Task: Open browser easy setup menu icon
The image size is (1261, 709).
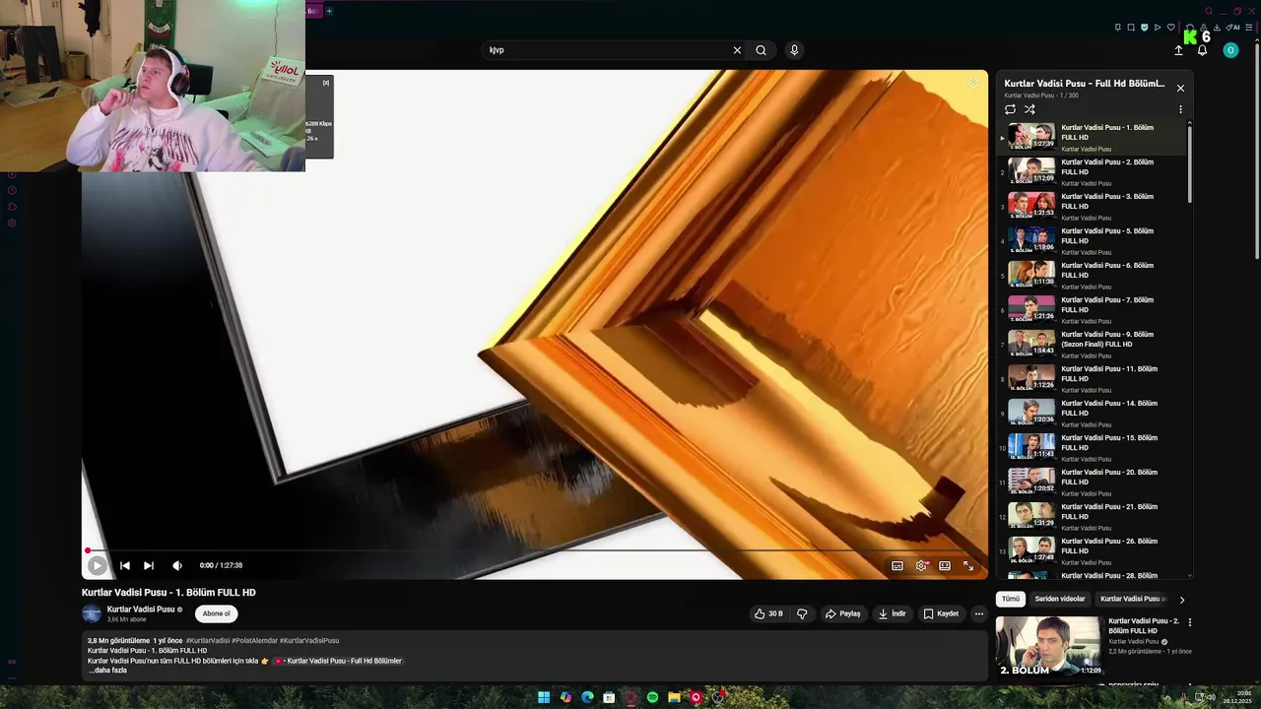Action: click(x=1249, y=28)
